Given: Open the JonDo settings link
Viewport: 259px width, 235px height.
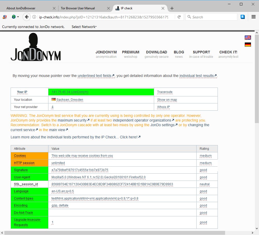Looking at the screenshot, I should pos(164,125).
